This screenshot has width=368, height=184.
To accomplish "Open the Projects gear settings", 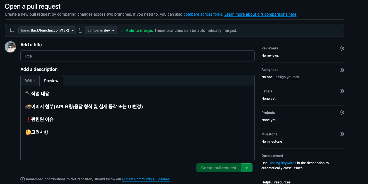I will point(342,113).
